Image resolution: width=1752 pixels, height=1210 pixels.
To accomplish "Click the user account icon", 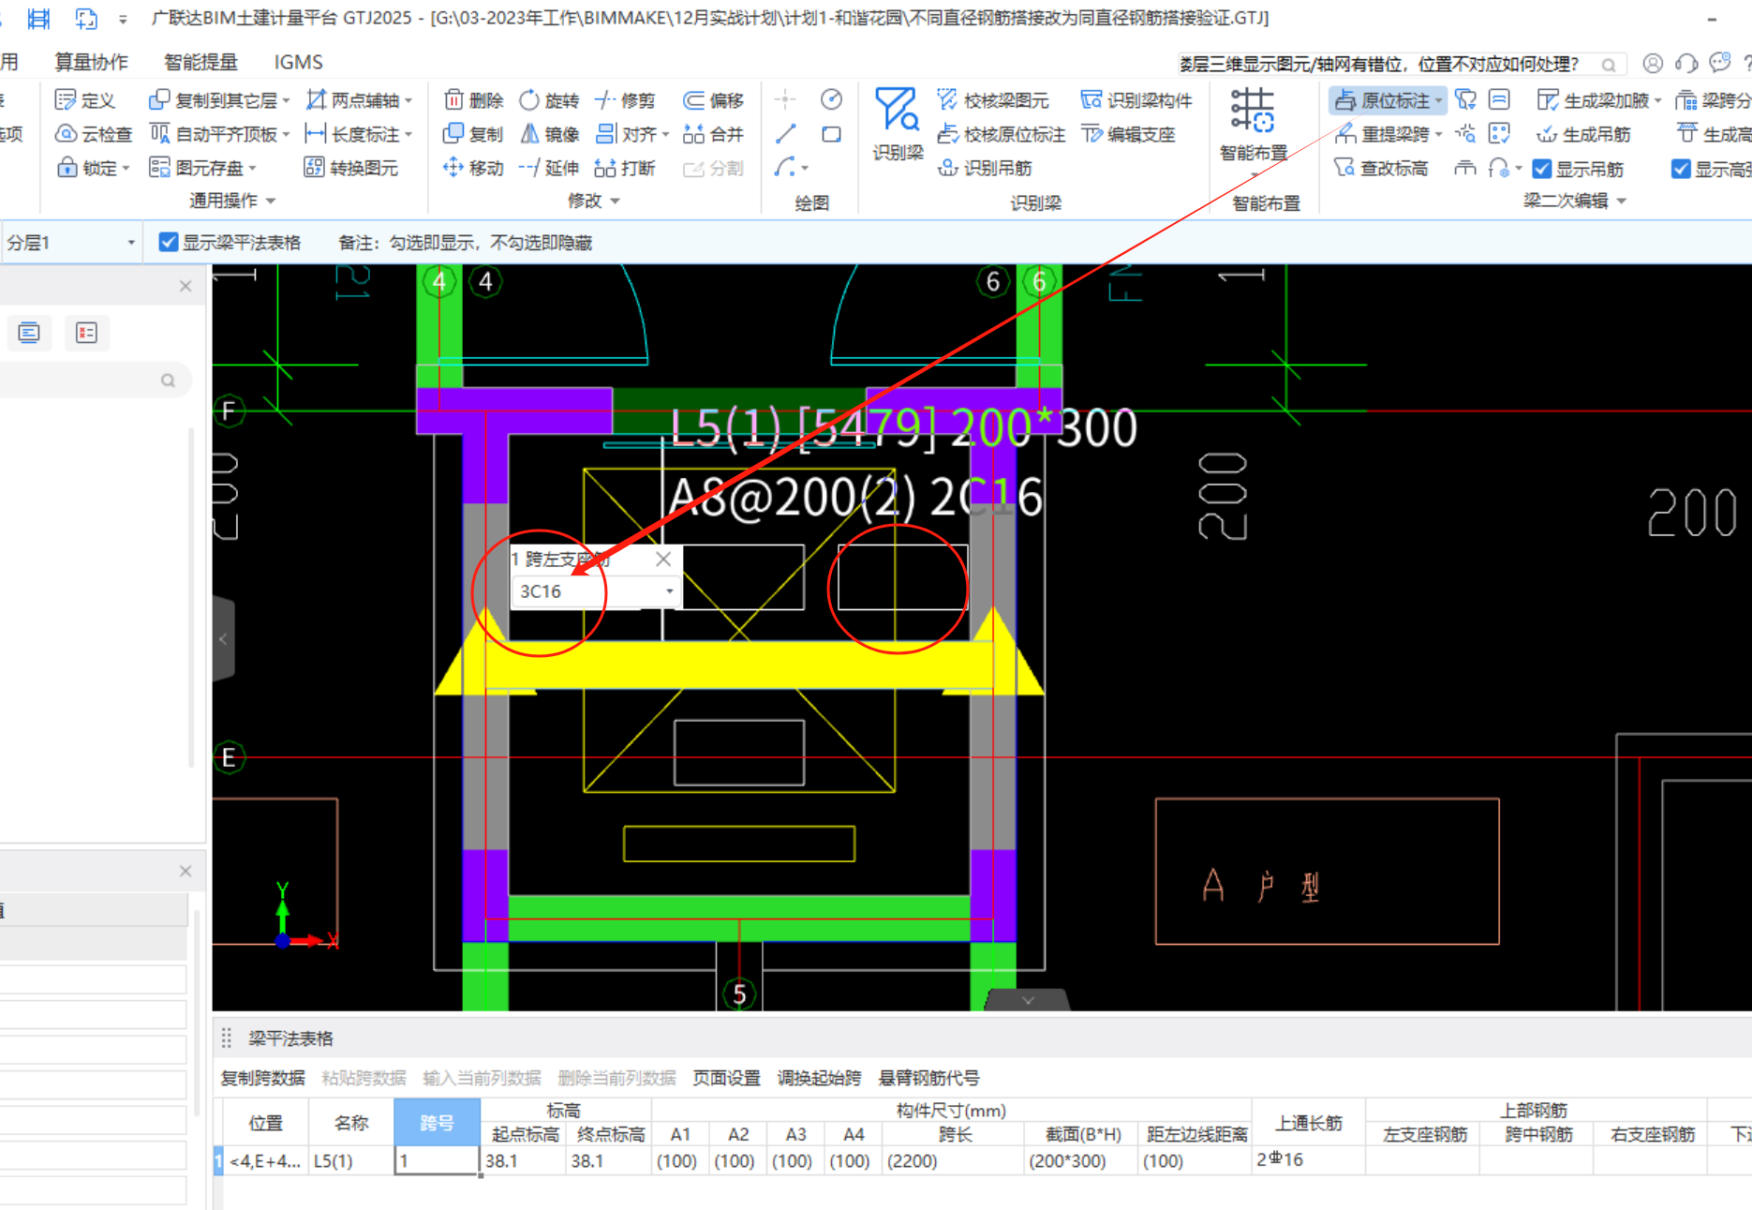I will click(1653, 63).
